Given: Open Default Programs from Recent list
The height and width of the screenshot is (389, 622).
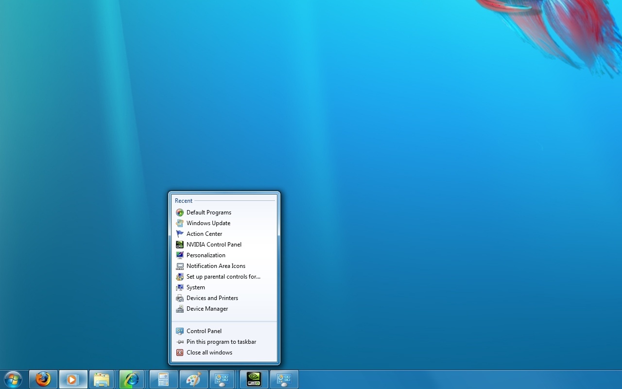Looking at the screenshot, I should click(x=209, y=212).
